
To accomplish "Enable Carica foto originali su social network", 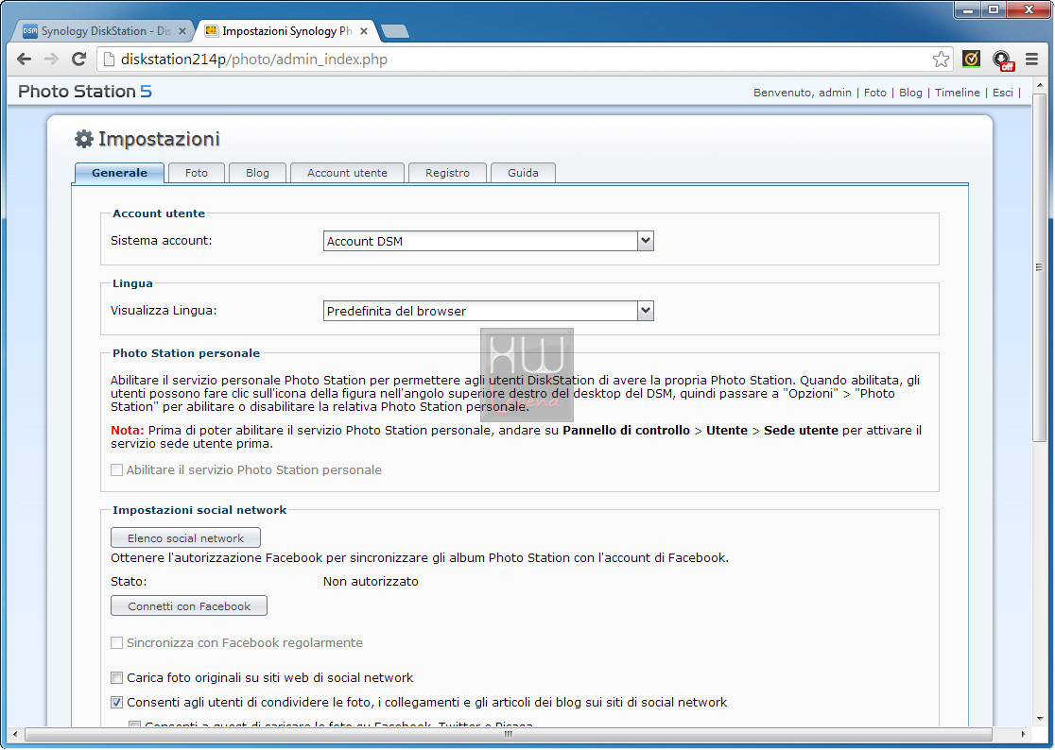I will tap(117, 677).
